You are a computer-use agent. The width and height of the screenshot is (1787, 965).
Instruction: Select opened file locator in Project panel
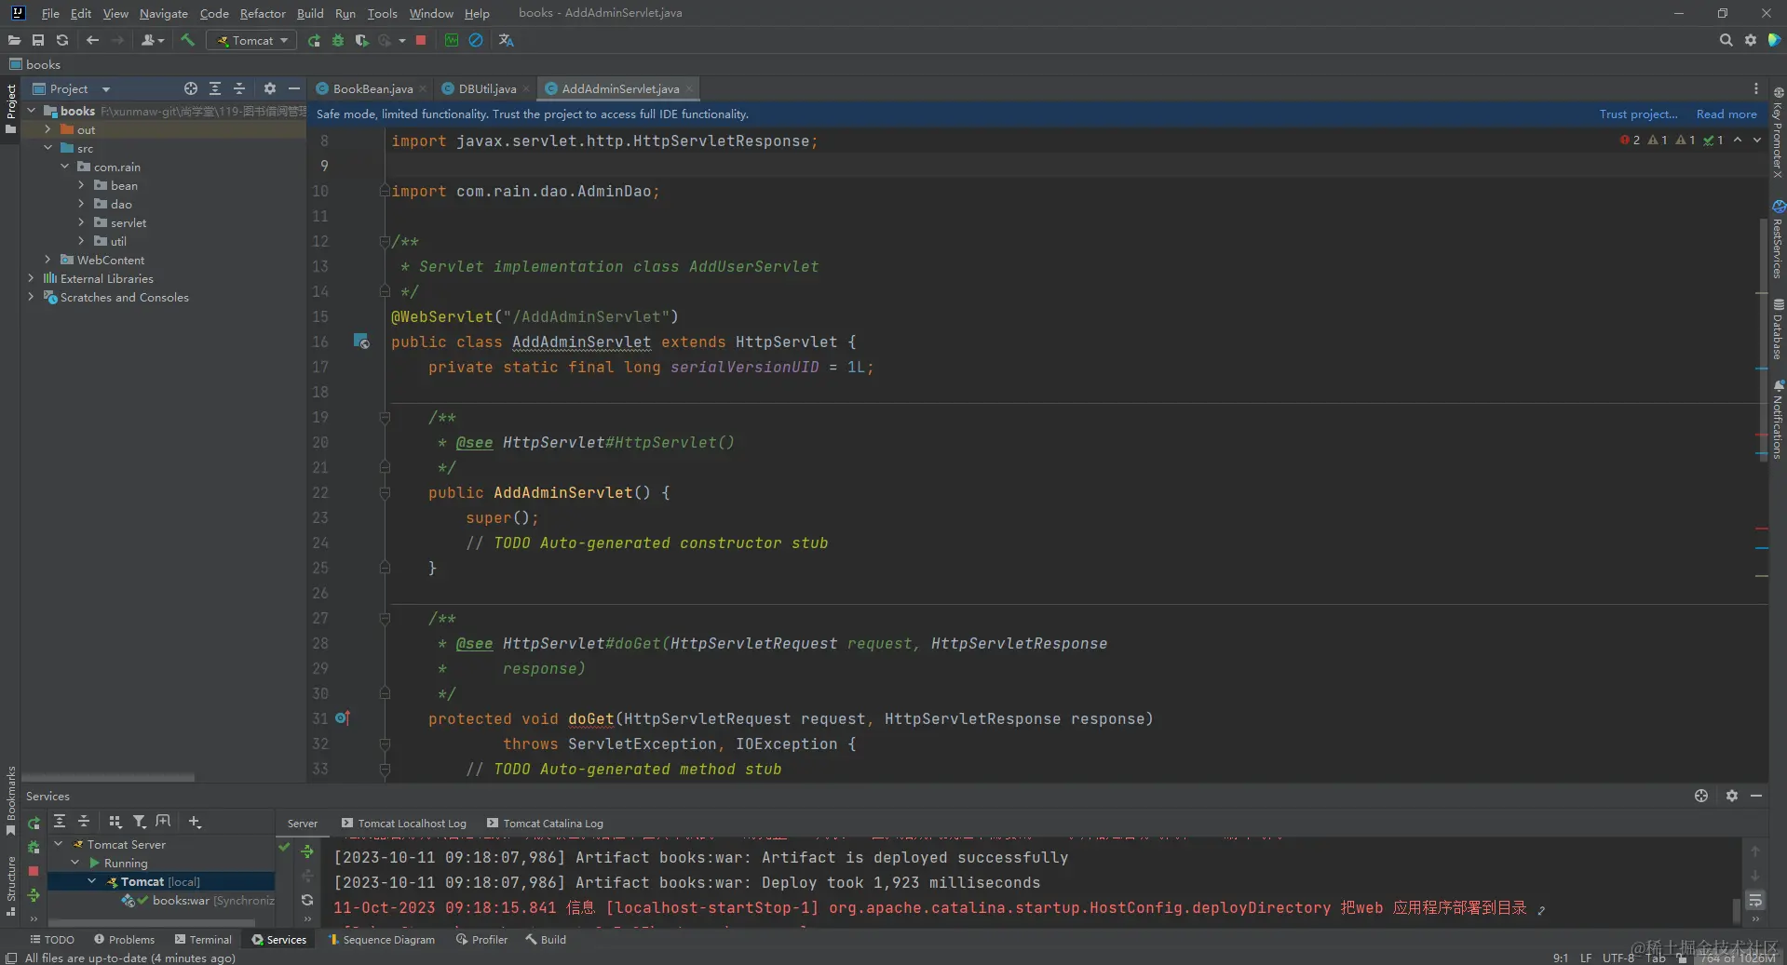pyautogui.click(x=191, y=88)
